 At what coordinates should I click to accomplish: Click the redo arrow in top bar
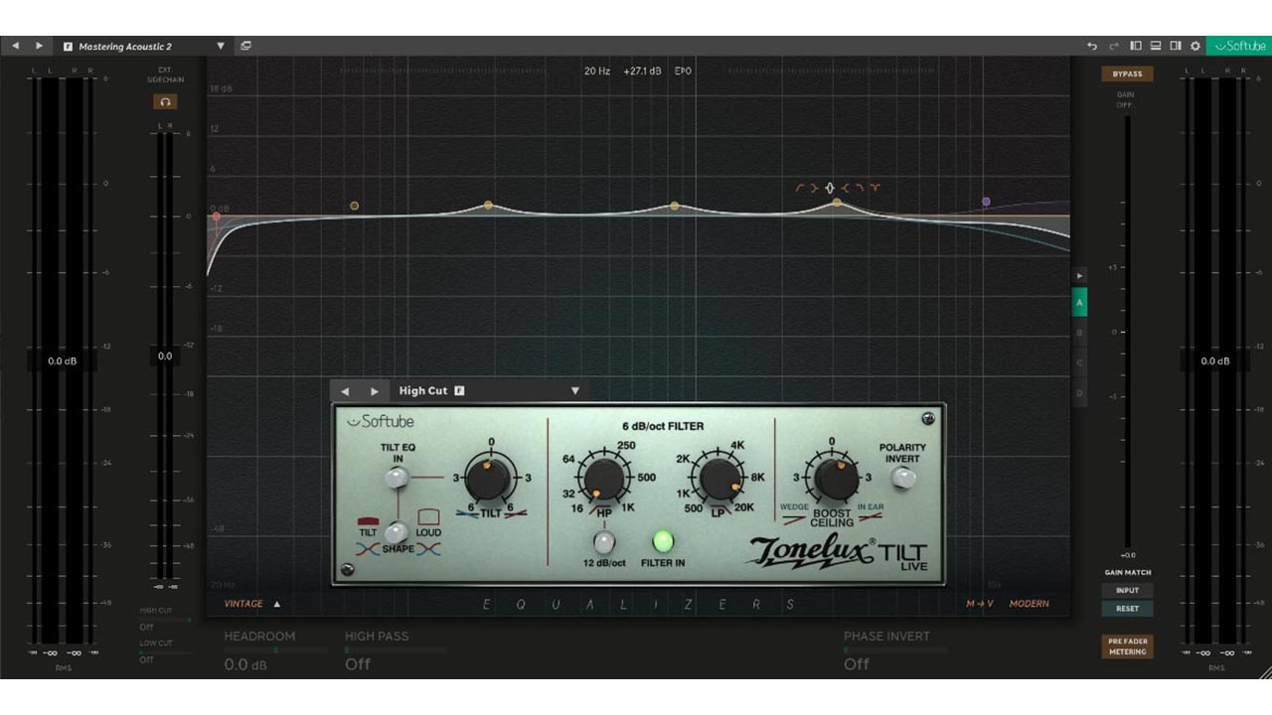pyautogui.click(x=1114, y=46)
